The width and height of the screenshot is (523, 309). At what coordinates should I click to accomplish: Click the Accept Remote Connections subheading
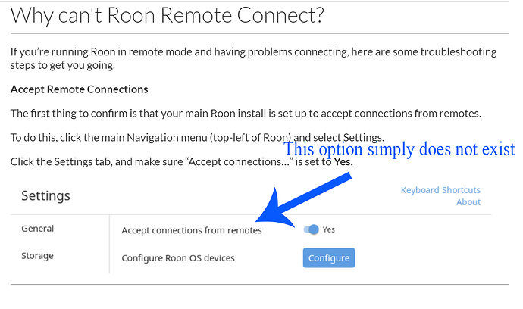79,89
